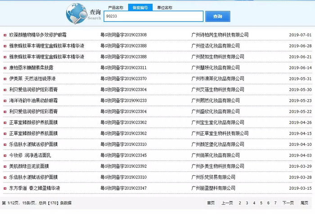Open 乐信肽水漾赋活修护面膜 dated 2019-03-28
Screen dimensions: 315x214
(33, 177)
